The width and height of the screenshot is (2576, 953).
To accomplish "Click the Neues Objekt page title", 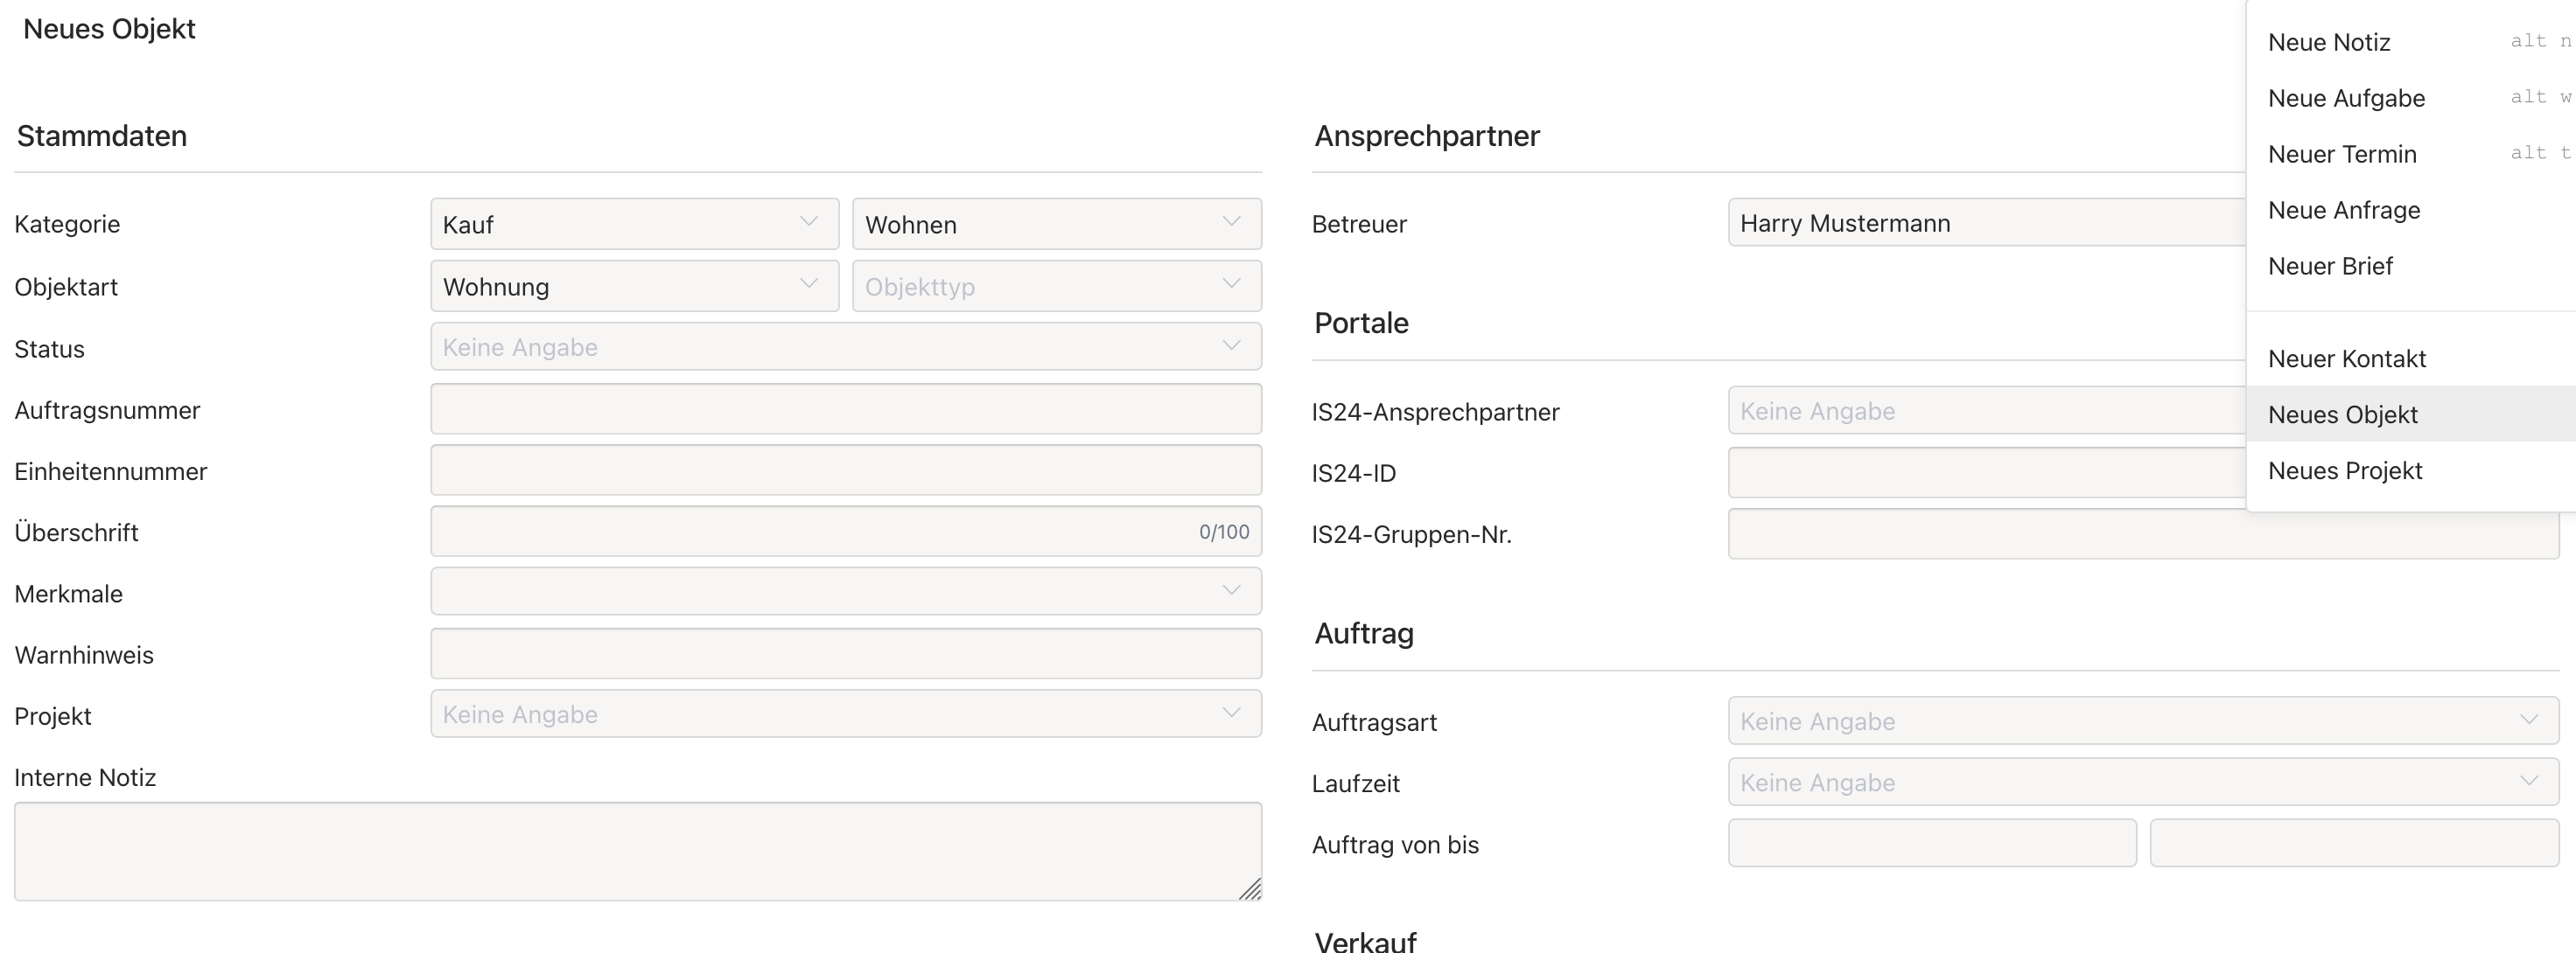I will click(x=109, y=29).
